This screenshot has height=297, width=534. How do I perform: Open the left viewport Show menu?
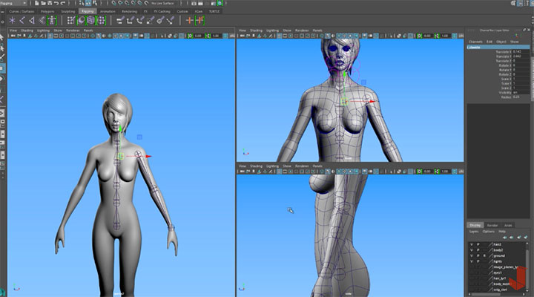tap(58, 30)
